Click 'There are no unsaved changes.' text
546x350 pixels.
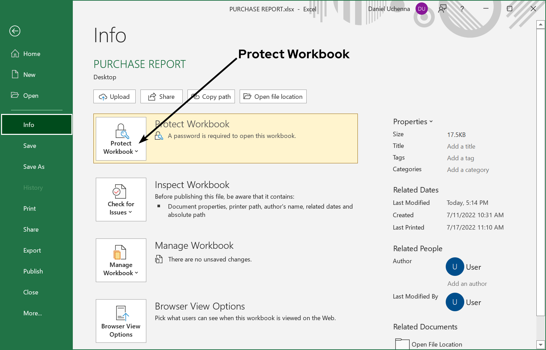pos(210,259)
